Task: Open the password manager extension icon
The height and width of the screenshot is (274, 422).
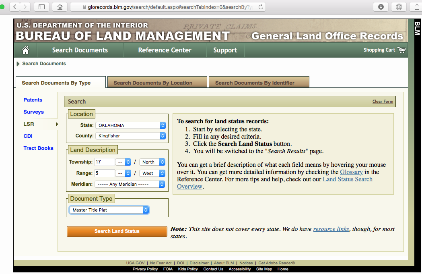Action: pos(399,7)
